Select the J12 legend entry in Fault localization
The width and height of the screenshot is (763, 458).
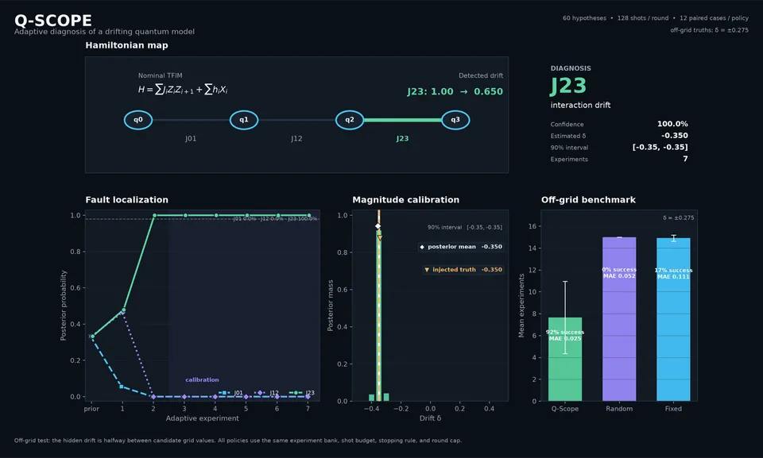267,393
